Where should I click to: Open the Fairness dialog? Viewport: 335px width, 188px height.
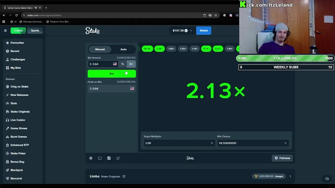point(282,158)
